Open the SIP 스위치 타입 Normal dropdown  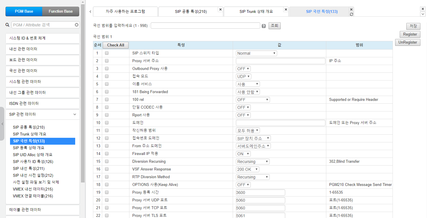(257, 53)
